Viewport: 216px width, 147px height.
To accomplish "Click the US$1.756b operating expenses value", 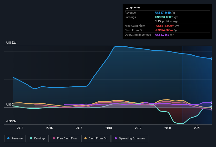I will pyautogui.click(x=162, y=35).
